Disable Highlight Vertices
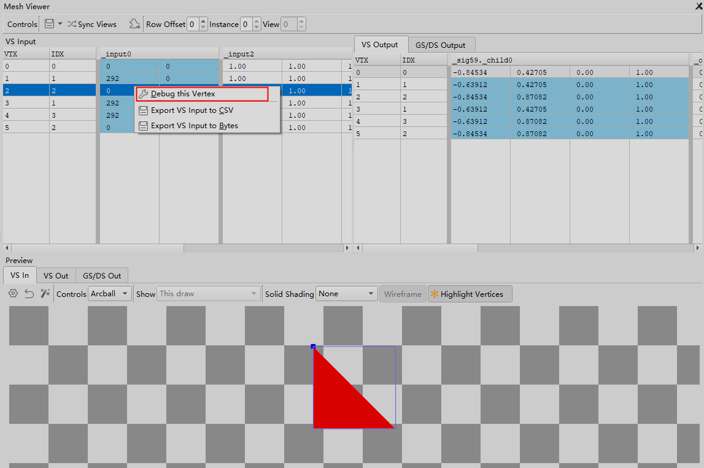This screenshot has height=468, width=704. point(470,294)
